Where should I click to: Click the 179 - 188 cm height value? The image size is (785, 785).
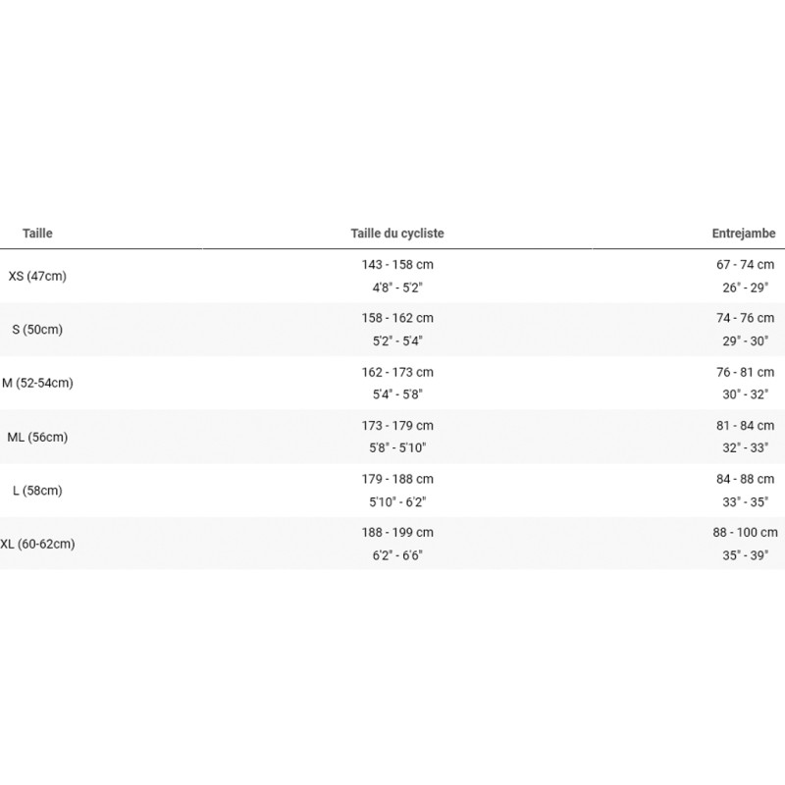point(397,479)
